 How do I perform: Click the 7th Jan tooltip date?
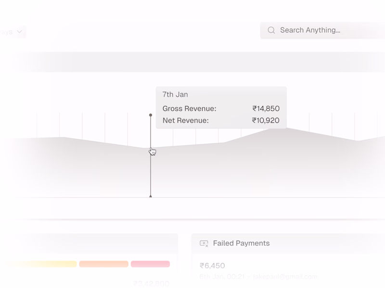[x=175, y=95]
